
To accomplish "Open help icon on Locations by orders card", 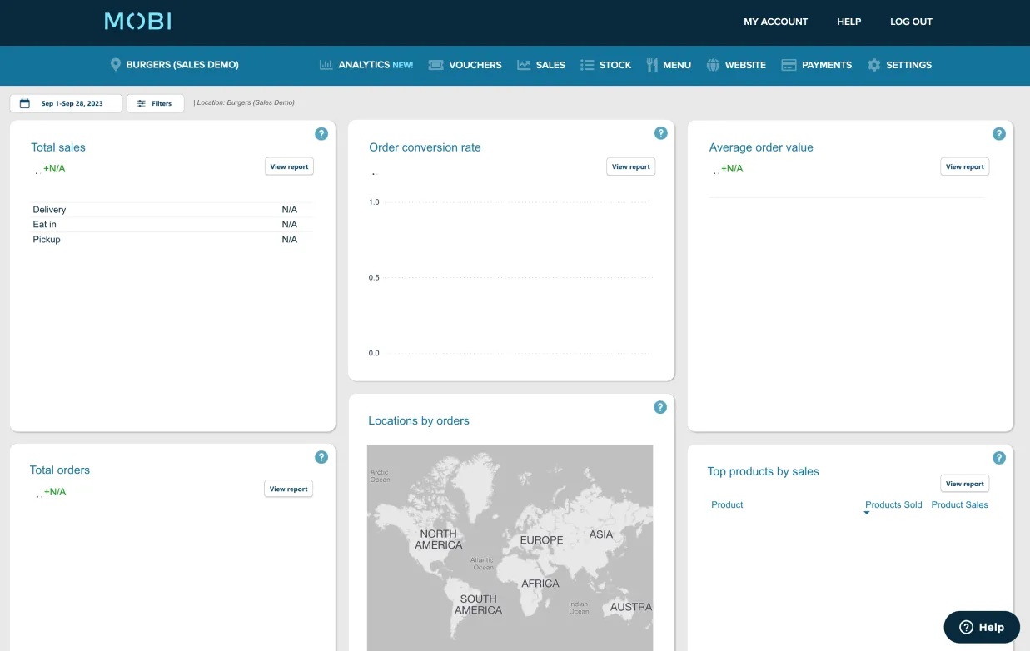I will (x=660, y=407).
